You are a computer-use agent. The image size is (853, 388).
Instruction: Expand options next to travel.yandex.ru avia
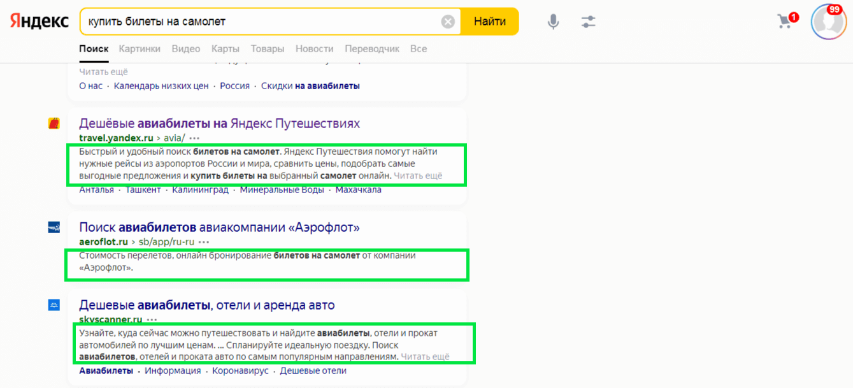194,138
